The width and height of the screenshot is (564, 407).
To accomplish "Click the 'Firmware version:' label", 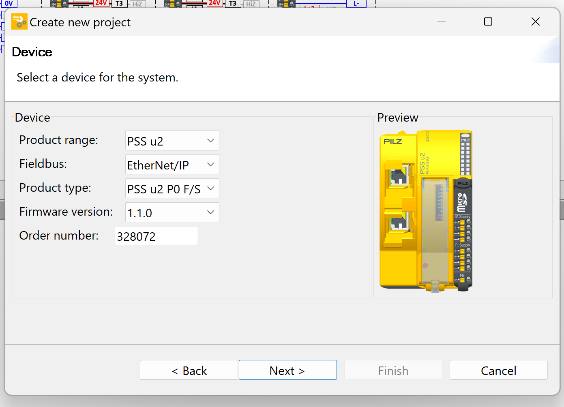I will point(66,212).
